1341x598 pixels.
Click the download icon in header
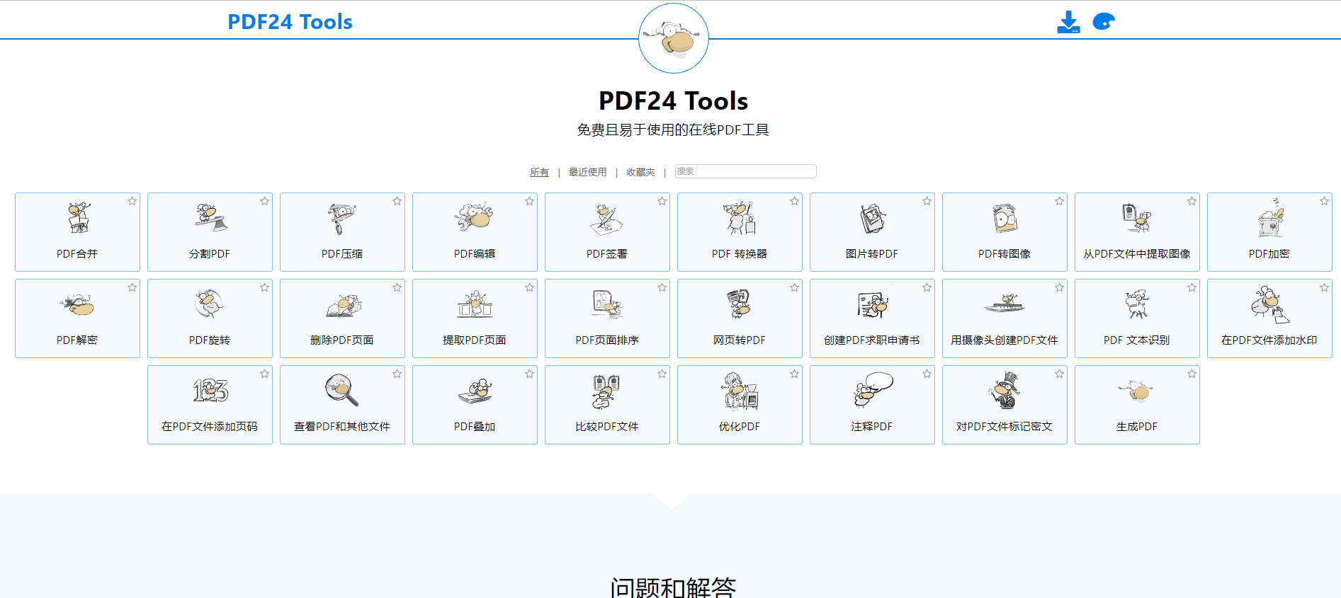coord(1068,22)
